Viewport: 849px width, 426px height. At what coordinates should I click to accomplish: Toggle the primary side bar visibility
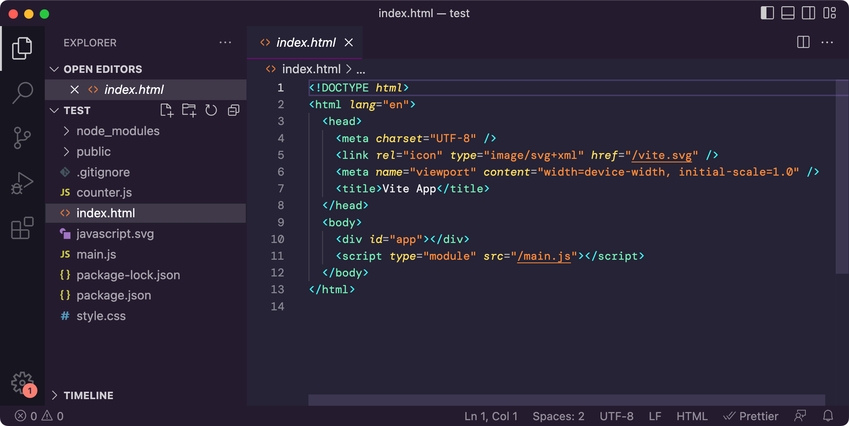767,13
